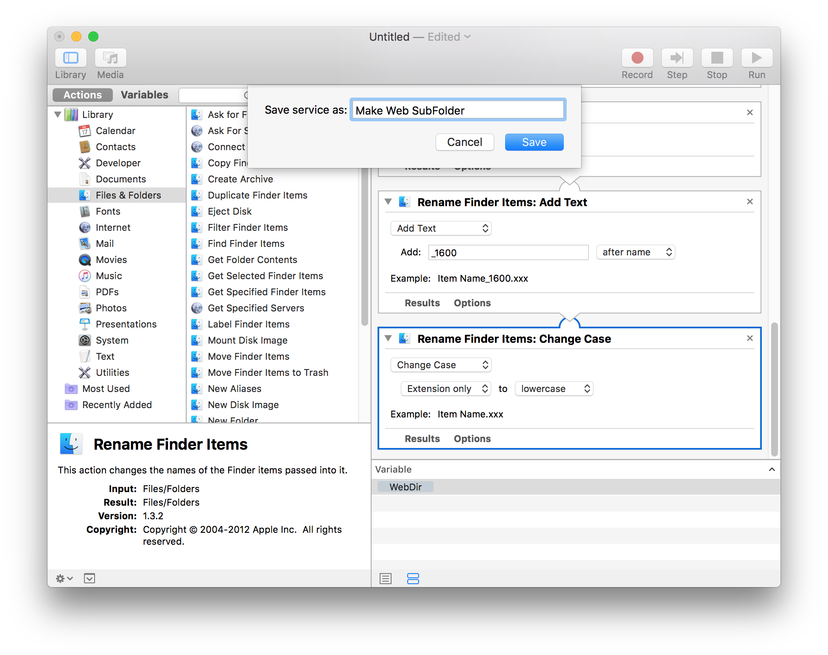Screen dimensions: 828x655
Task: Toggle the Library panel button
Action: (x=70, y=58)
